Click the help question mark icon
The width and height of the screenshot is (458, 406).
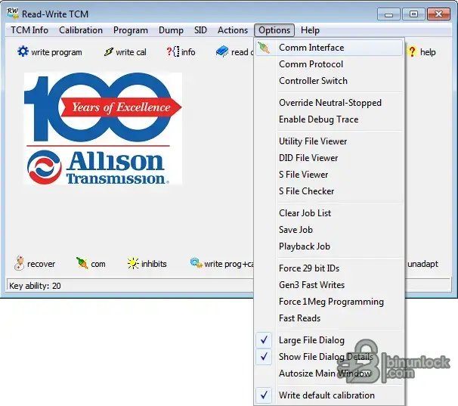412,51
